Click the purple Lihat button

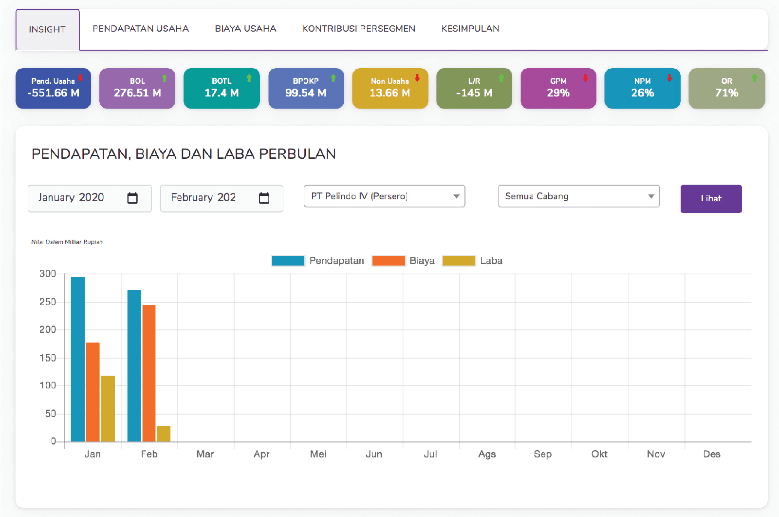click(x=711, y=198)
